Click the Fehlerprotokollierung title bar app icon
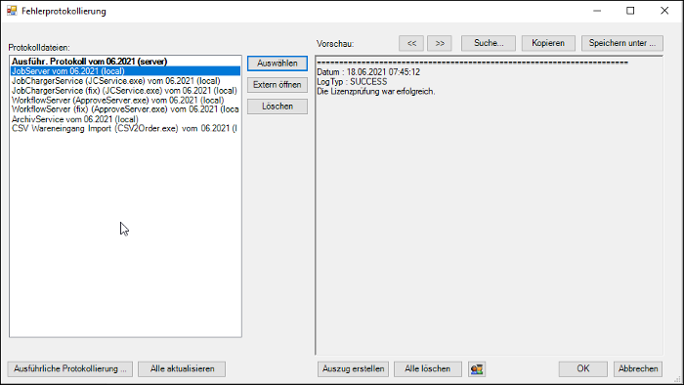The height and width of the screenshot is (385, 684). coord(12,11)
